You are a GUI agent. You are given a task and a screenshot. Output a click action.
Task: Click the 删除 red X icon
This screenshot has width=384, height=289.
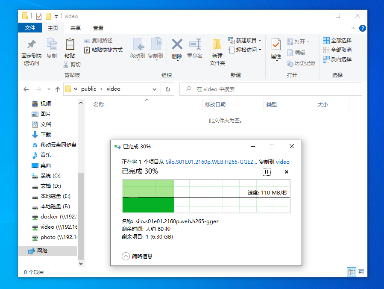[x=177, y=44]
